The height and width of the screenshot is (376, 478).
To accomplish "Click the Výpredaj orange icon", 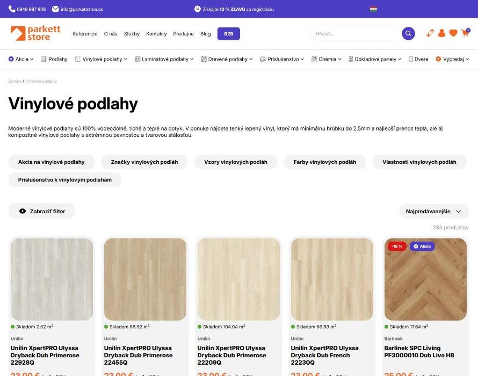I will [438, 59].
